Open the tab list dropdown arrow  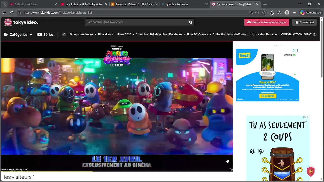point(4,4)
